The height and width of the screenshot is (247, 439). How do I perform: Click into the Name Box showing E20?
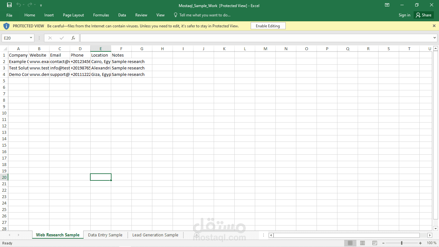coord(15,38)
